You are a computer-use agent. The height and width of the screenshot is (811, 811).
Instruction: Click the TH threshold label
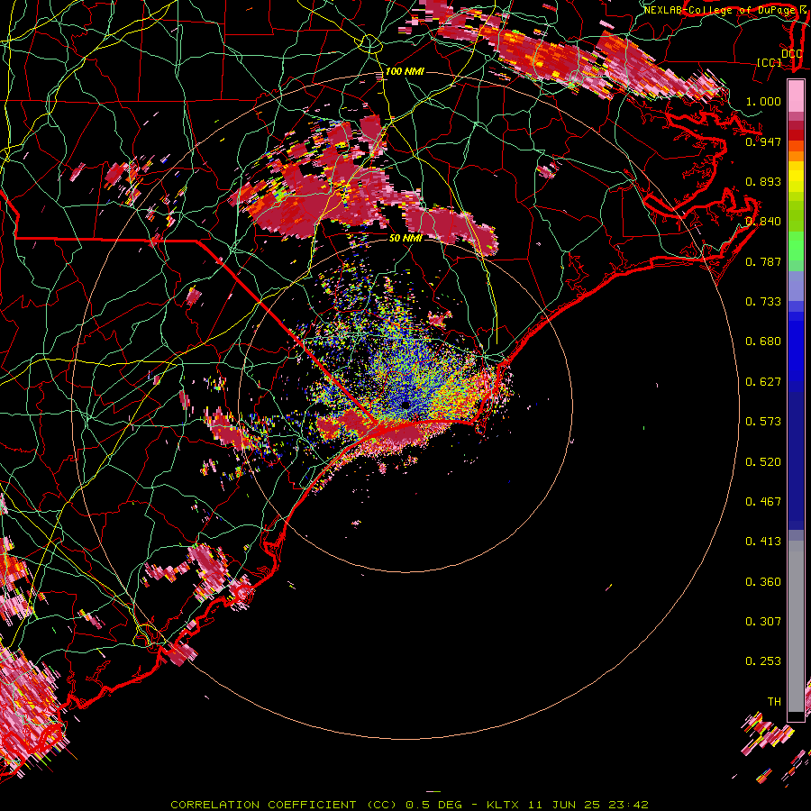tap(774, 702)
